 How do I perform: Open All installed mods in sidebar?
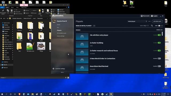61,33
